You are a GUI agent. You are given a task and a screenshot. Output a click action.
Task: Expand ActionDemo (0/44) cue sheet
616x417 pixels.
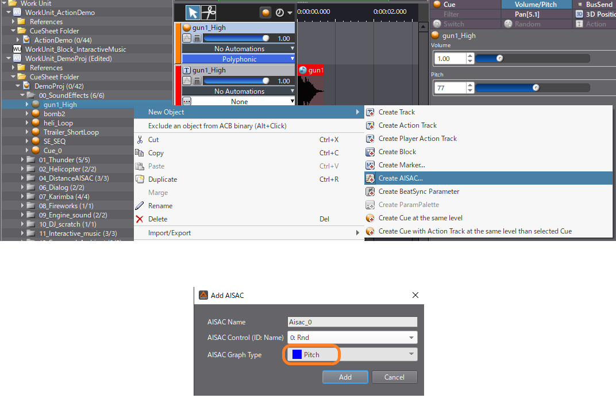pyautogui.click(x=18, y=40)
